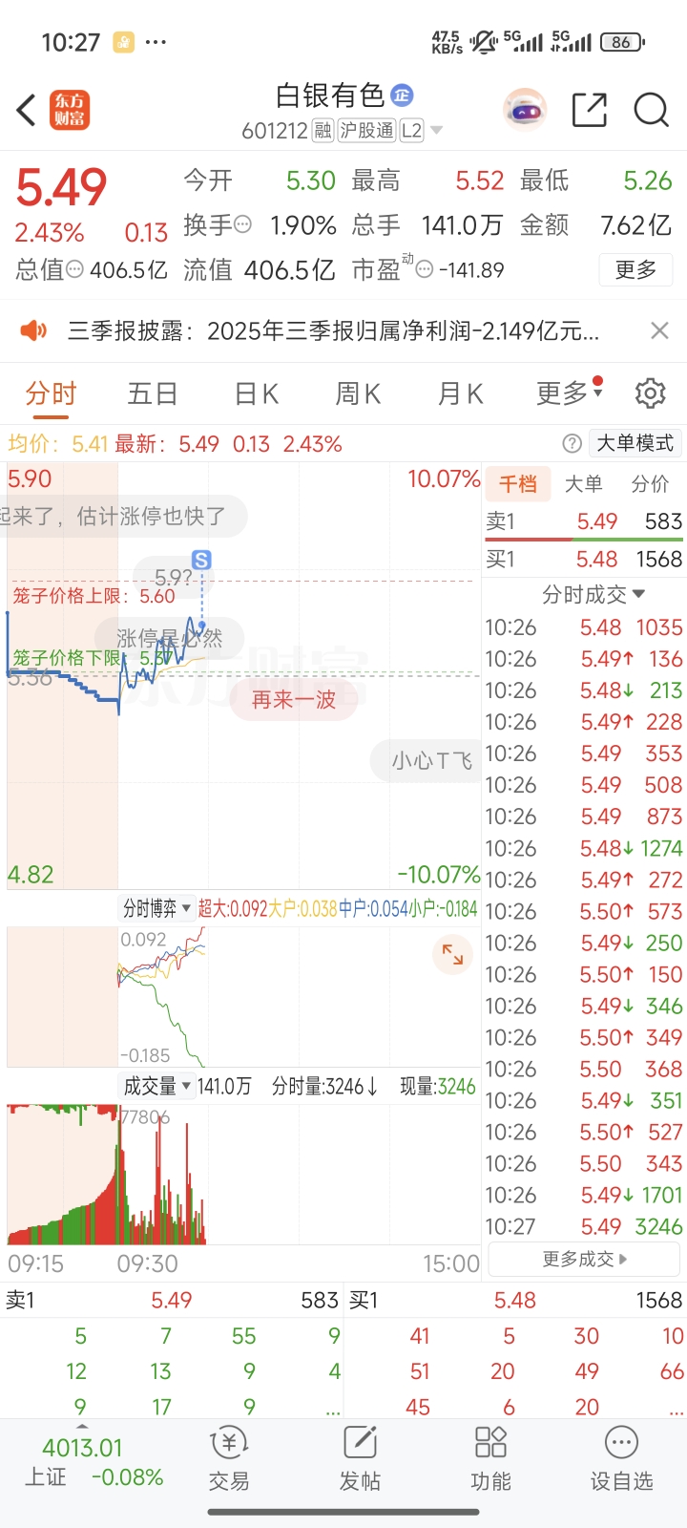
Task: Open the robot assistant avatar
Action: click(524, 111)
